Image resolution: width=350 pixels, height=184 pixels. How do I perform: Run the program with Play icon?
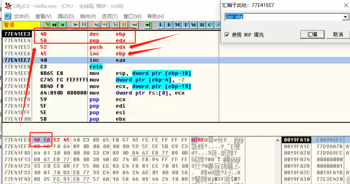point(76,25)
